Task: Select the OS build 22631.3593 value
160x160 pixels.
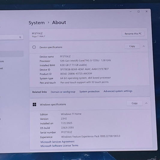Action: pyautogui.click(x=67, y=128)
